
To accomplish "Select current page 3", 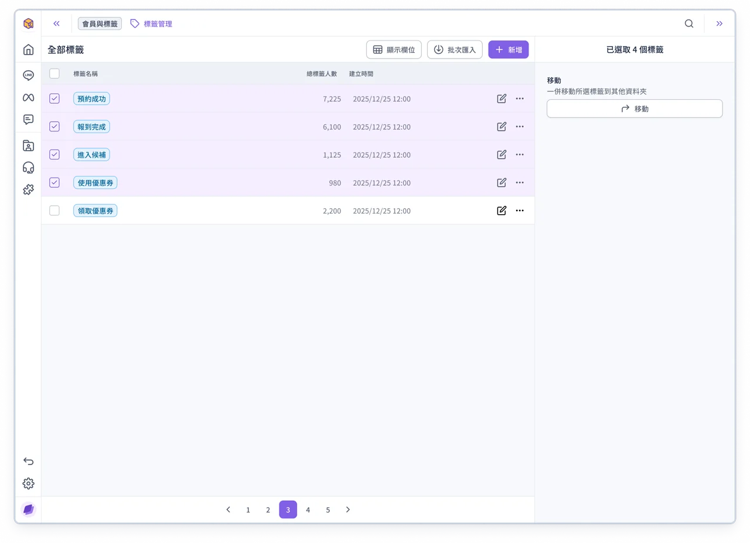I will click(x=288, y=510).
